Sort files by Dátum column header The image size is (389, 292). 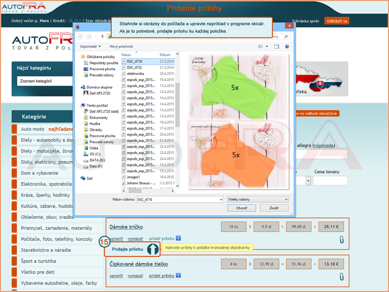165,55
